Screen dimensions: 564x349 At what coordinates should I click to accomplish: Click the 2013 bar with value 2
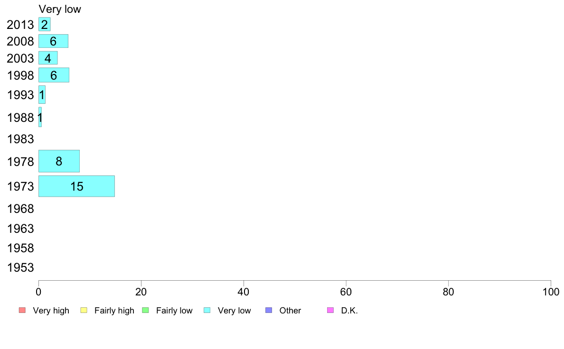pos(44,24)
